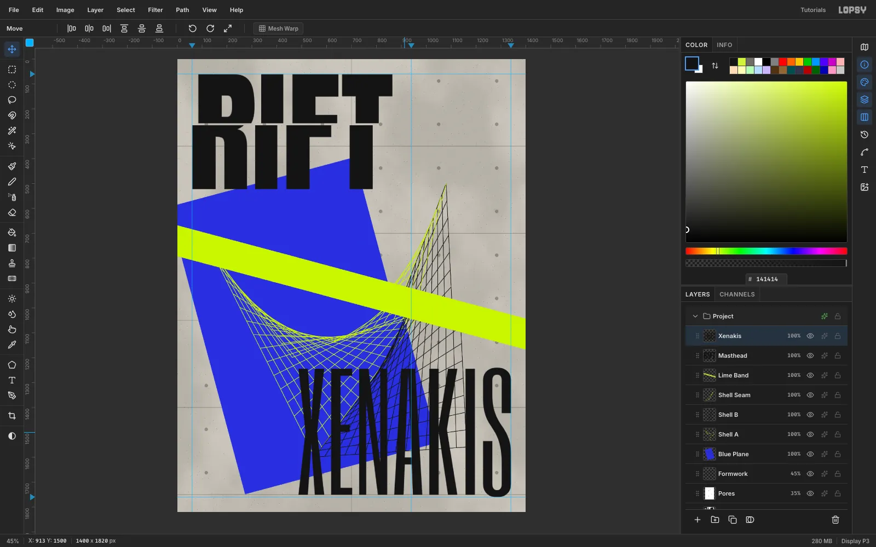Hide the Blue Plane layer

(x=810, y=454)
